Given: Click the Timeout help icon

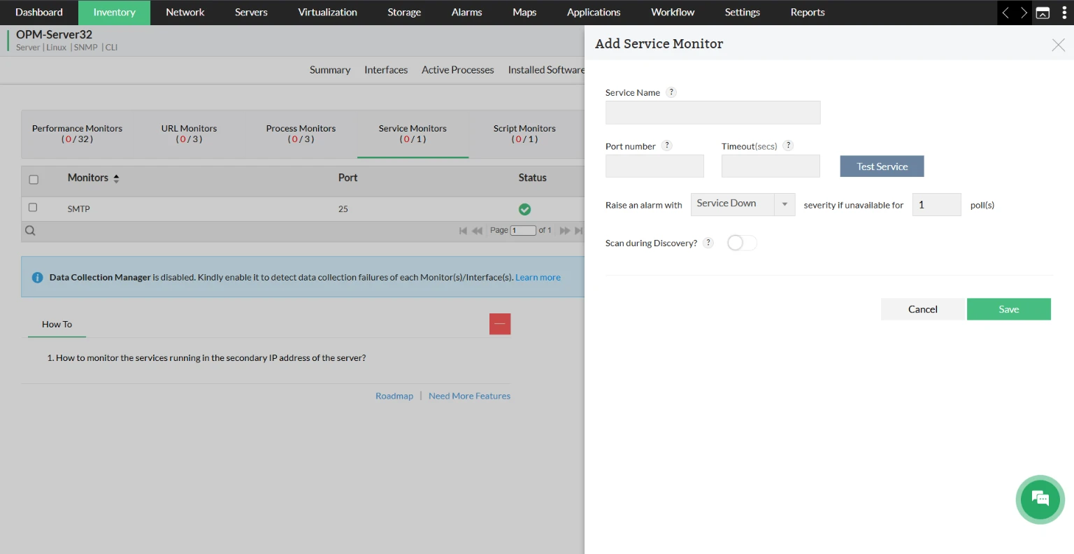Looking at the screenshot, I should click(788, 145).
